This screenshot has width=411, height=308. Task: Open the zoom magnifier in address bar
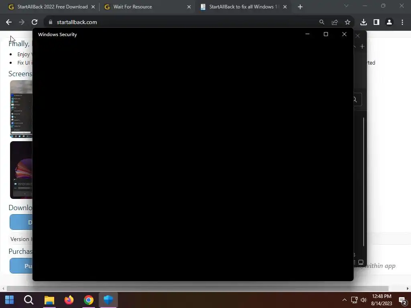[x=322, y=22]
